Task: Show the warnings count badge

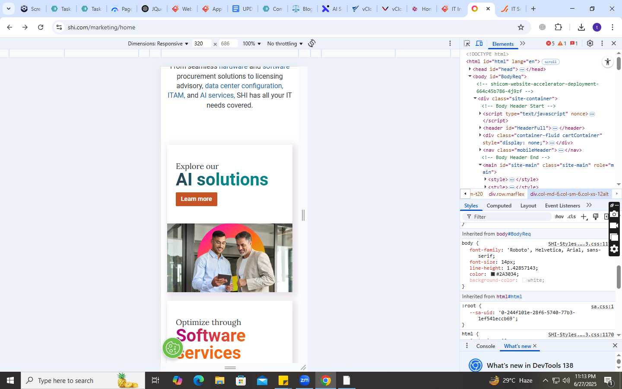Action: (x=562, y=43)
